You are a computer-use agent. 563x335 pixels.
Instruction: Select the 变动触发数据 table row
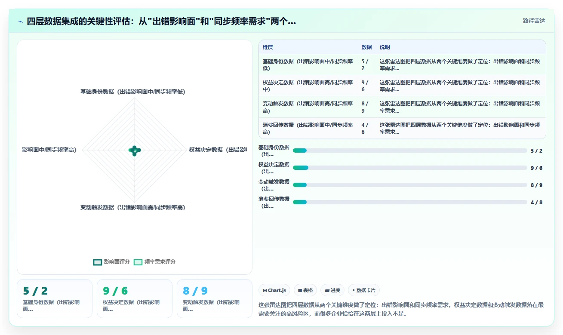(x=402, y=107)
